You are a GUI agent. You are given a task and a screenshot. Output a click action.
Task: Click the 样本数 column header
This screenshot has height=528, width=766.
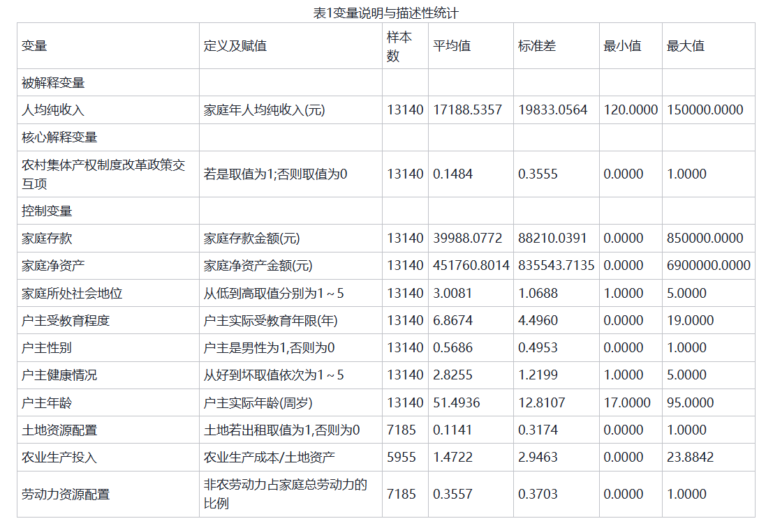tap(399, 46)
